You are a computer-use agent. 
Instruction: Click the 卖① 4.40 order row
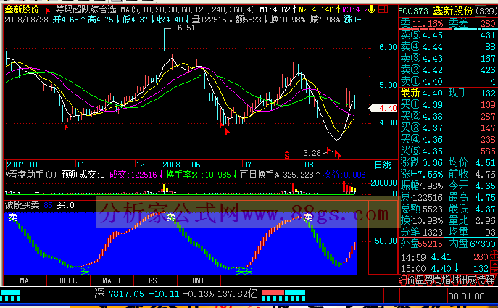(448, 82)
